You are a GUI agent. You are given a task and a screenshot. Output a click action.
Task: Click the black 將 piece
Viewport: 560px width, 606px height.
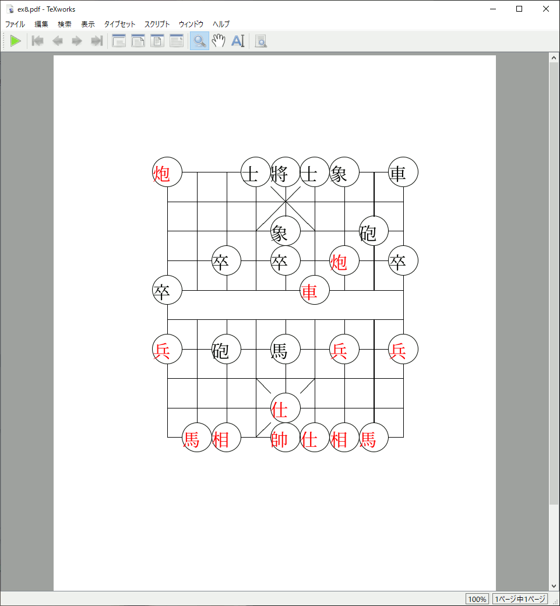(285, 172)
